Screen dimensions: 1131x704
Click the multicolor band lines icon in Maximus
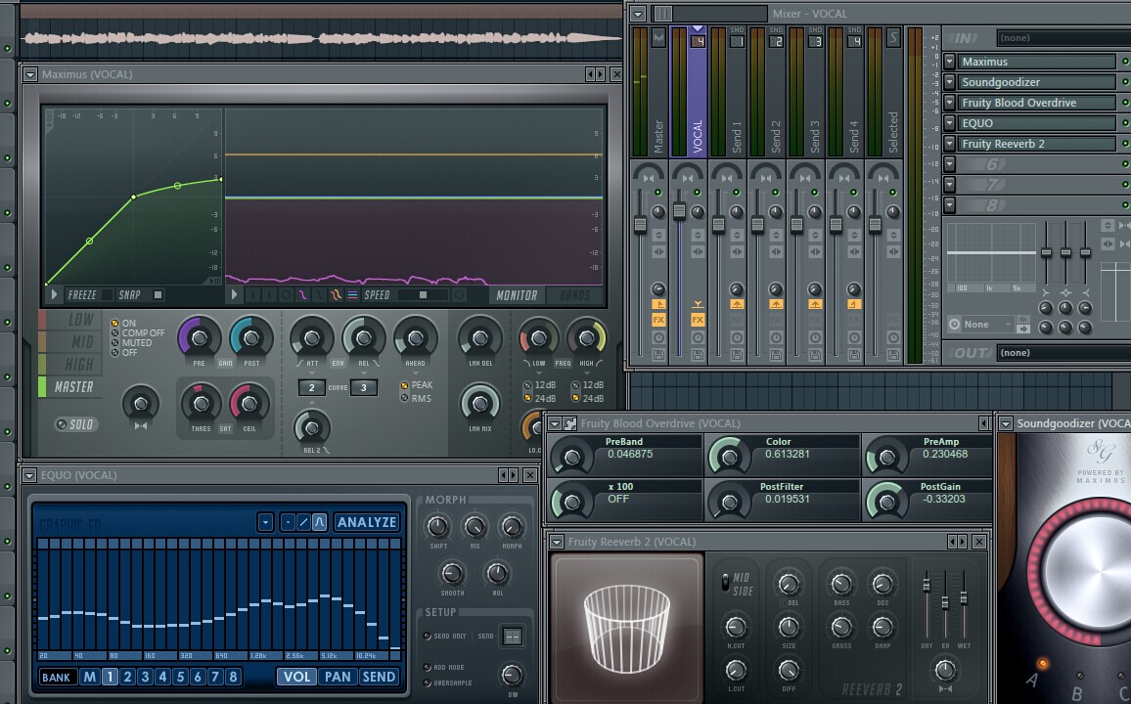[x=352, y=294]
